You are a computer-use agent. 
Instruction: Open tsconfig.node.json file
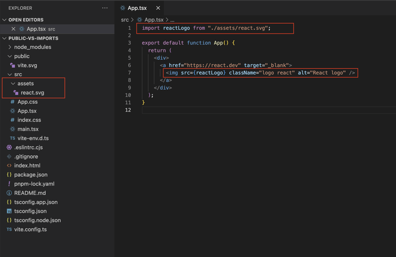pos(38,220)
